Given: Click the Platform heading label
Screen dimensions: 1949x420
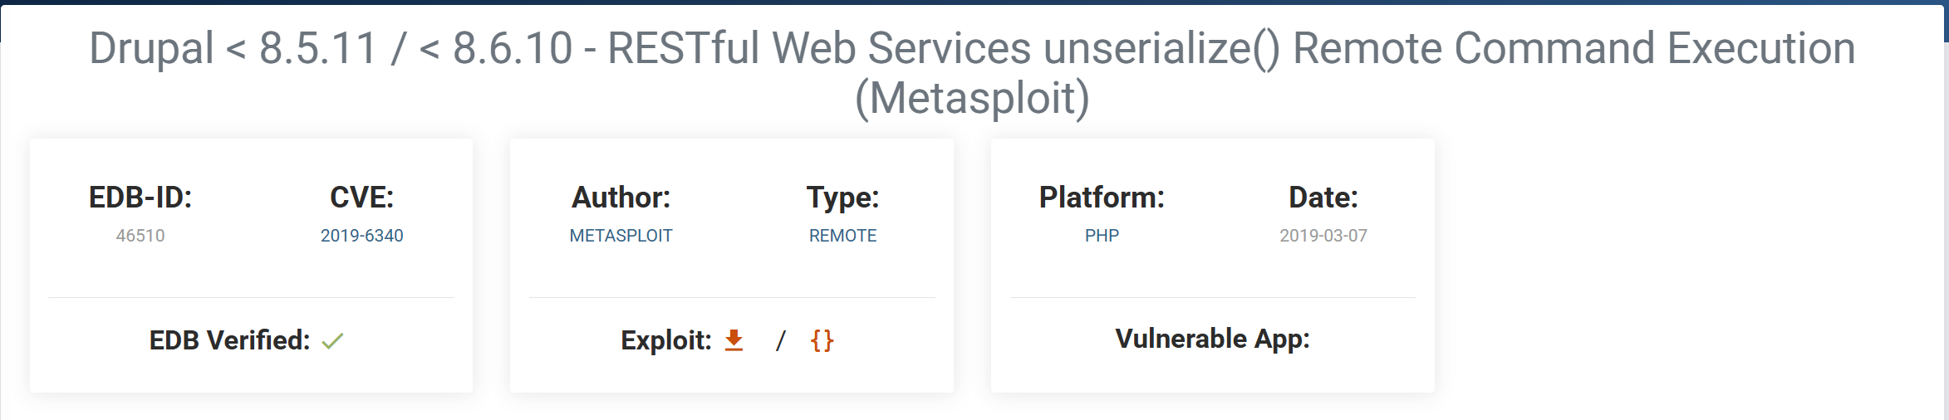Looking at the screenshot, I should (1102, 198).
